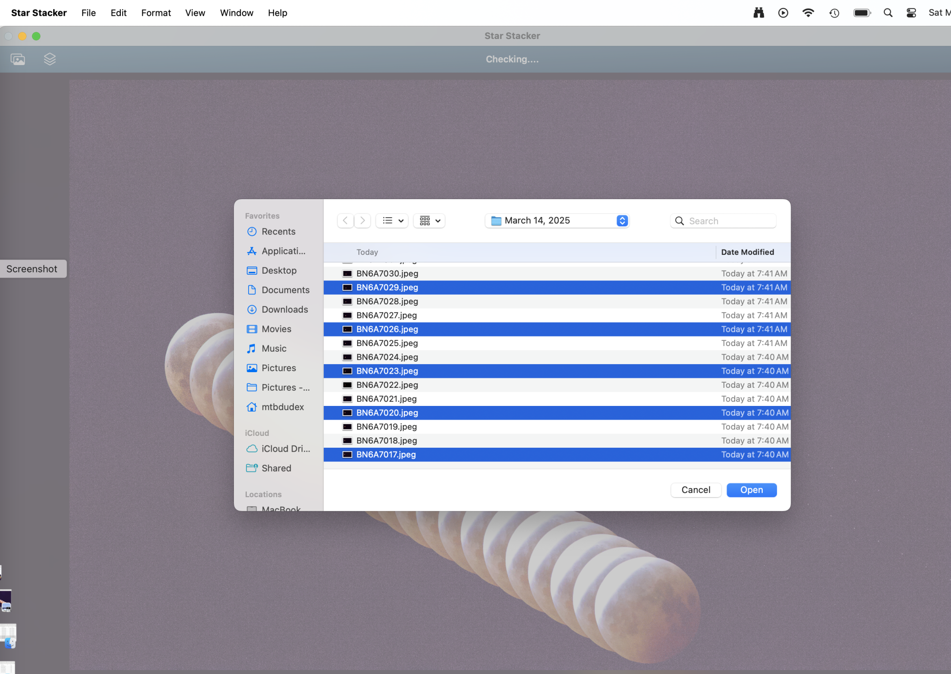Click the Open button
951x674 pixels.
(751, 490)
